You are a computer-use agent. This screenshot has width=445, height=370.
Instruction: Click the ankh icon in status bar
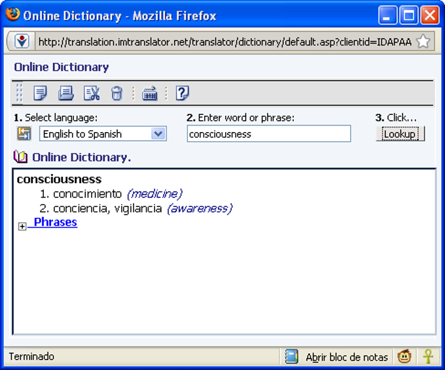tap(428, 356)
